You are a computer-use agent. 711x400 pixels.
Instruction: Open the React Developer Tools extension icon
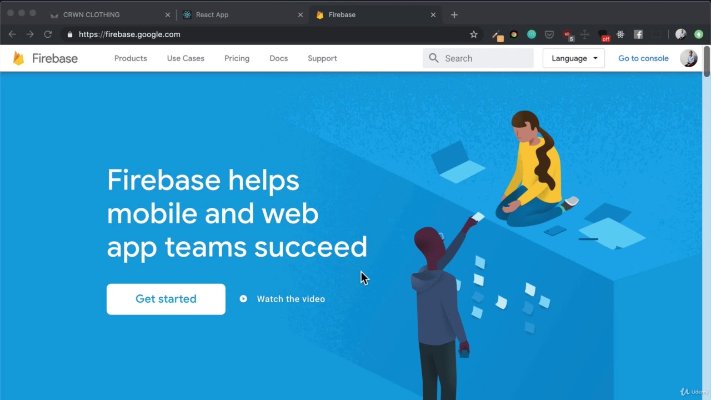pyautogui.click(x=620, y=34)
